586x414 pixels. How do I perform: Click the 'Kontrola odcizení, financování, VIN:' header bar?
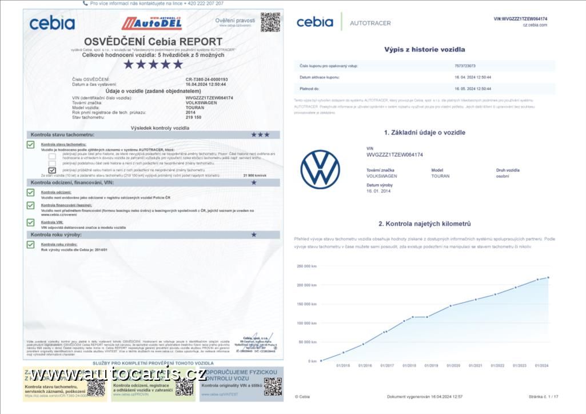coord(153,182)
